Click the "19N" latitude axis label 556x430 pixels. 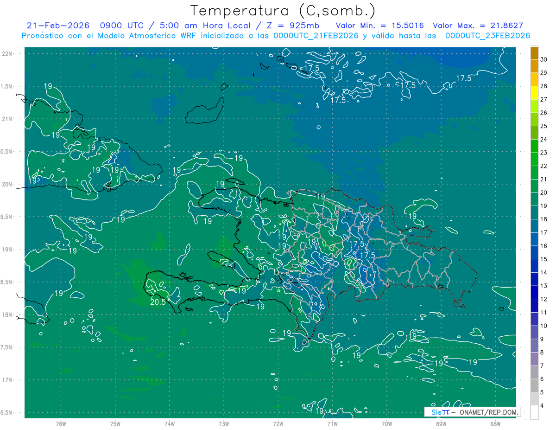(x=7, y=250)
